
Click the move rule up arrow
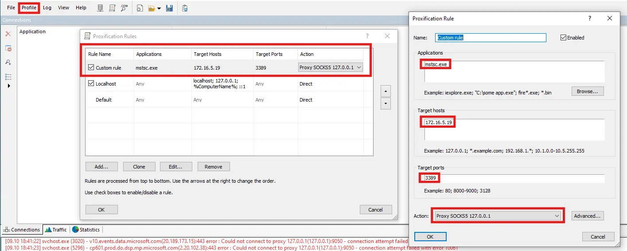[386, 91]
